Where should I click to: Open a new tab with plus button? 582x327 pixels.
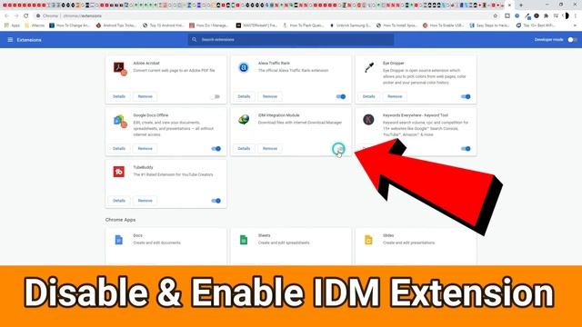pos(521,5)
